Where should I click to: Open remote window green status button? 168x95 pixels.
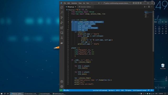[x=61, y=90]
